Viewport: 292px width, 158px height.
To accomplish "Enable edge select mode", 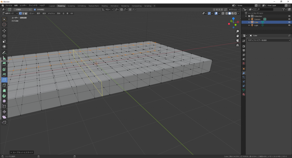I will pos(23,13).
